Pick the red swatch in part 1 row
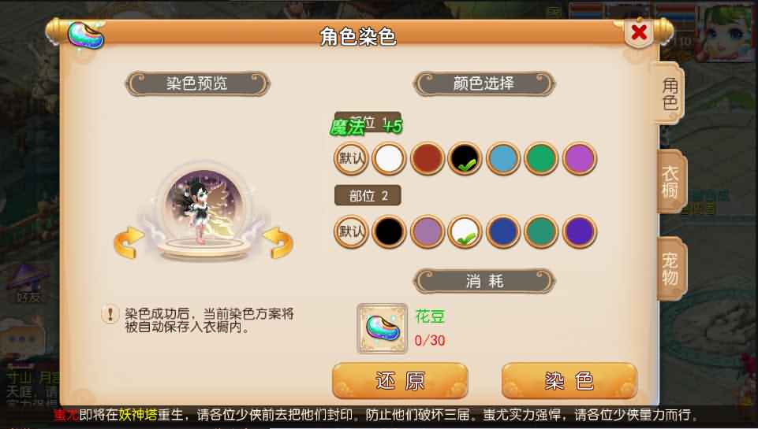The image size is (758, 429). [427, 158]
